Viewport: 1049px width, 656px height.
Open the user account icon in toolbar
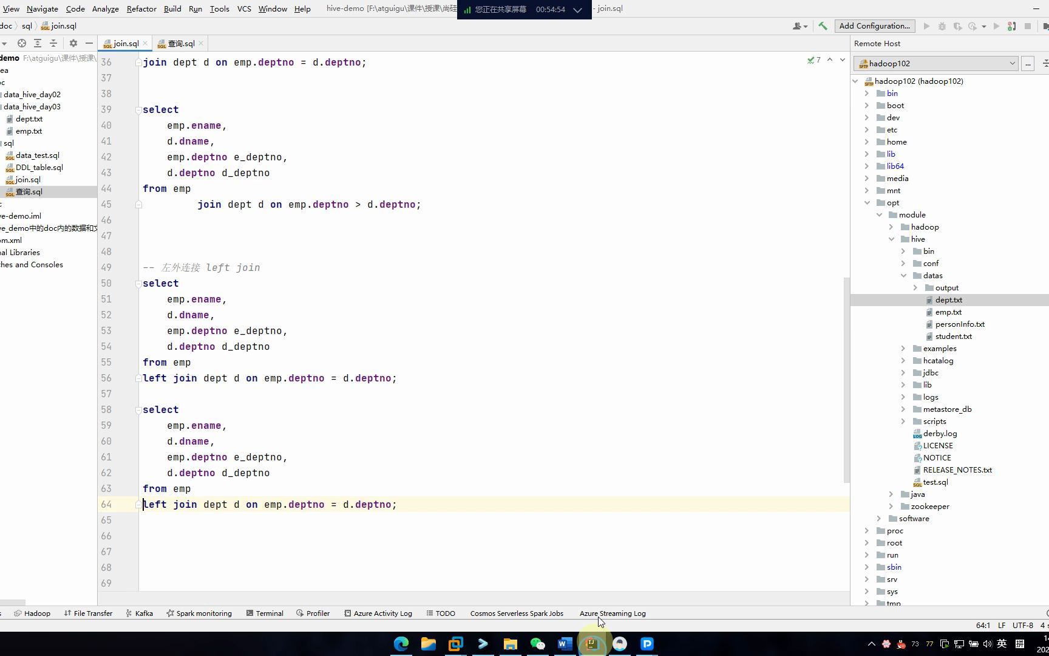pos(799,26)
